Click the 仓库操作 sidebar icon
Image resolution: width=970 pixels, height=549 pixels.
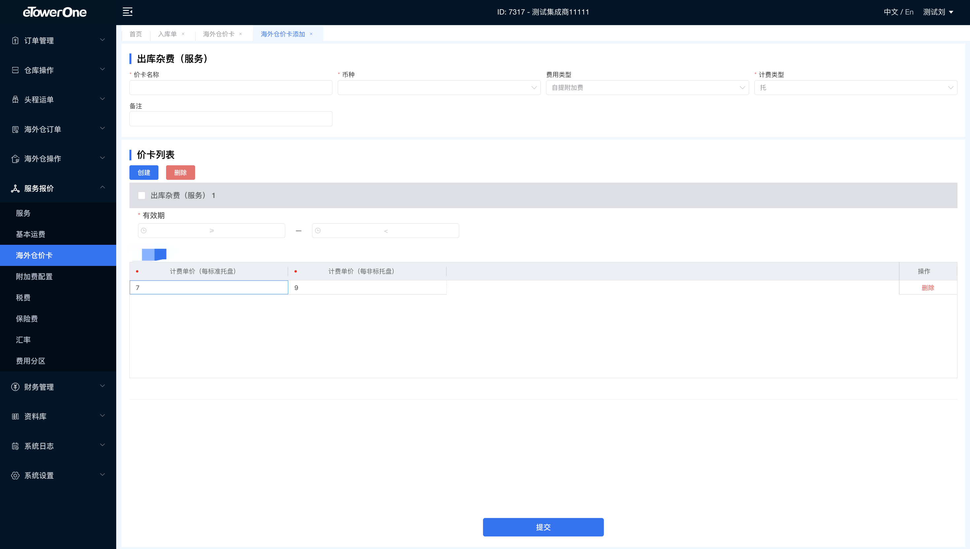point(15,70)
